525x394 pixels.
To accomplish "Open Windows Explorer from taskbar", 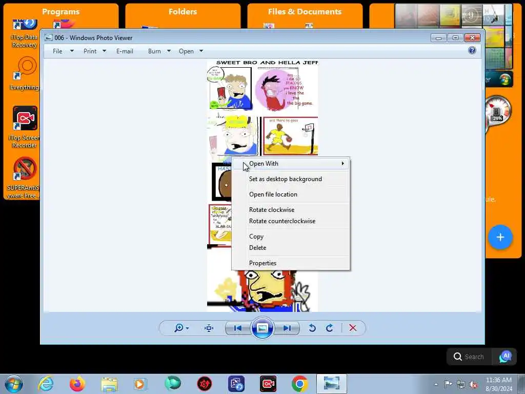I will [x=109, y=384].
